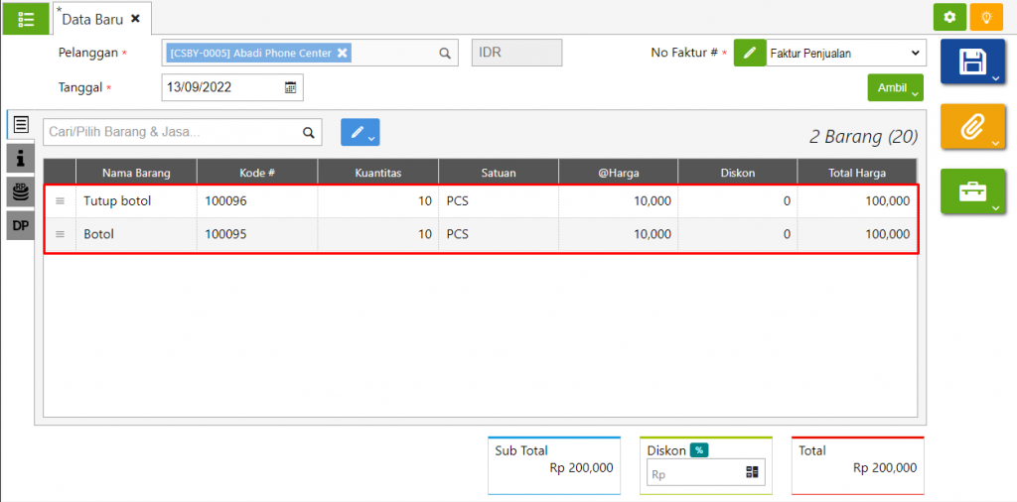Click the Total Harga column header

[x=857, y=173]
